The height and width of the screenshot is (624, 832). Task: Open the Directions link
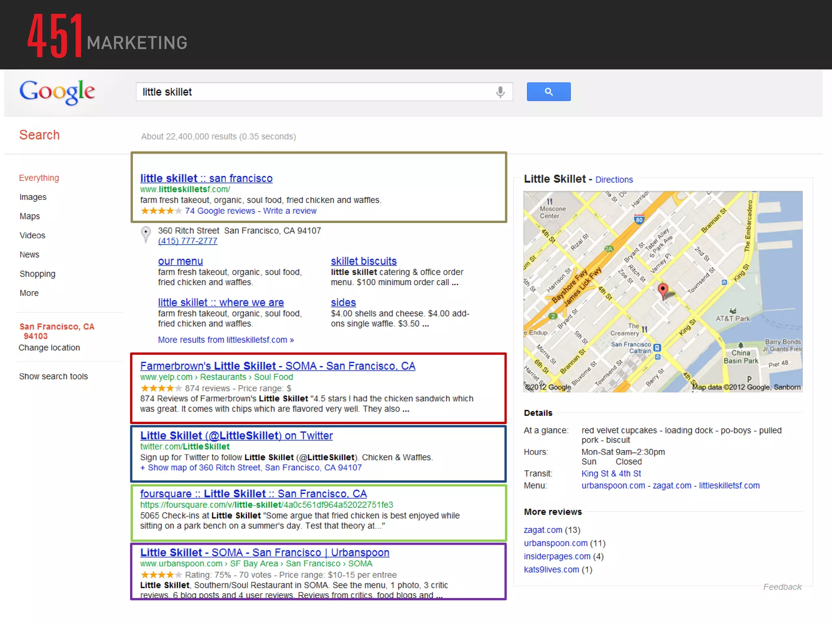pos(614,180)
